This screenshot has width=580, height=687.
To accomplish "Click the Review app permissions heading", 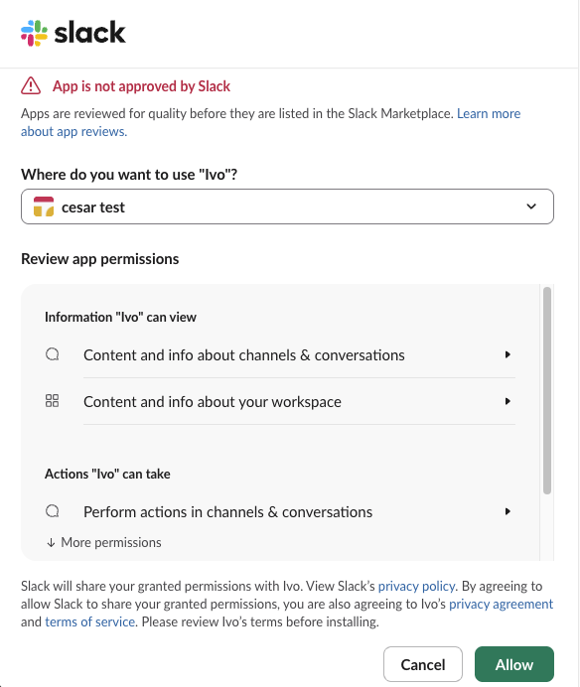I will point(100,259).
